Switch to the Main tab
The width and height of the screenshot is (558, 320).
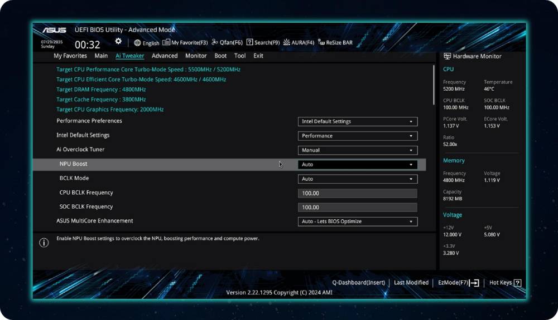[101, 56]
